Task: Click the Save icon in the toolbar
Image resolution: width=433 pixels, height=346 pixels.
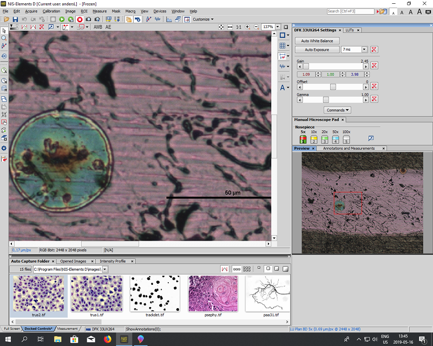Action: (14, 19)
